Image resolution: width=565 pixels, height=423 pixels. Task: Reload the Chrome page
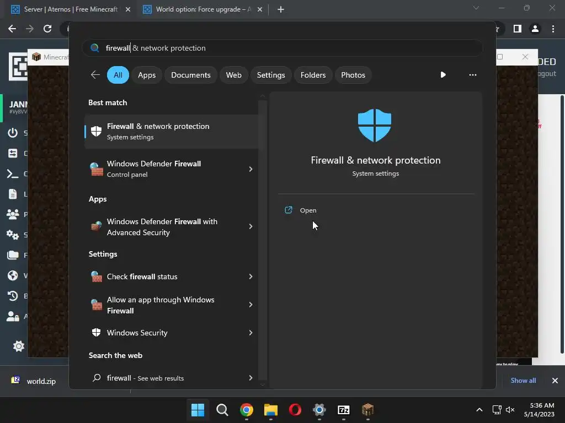tap(47, 29)
